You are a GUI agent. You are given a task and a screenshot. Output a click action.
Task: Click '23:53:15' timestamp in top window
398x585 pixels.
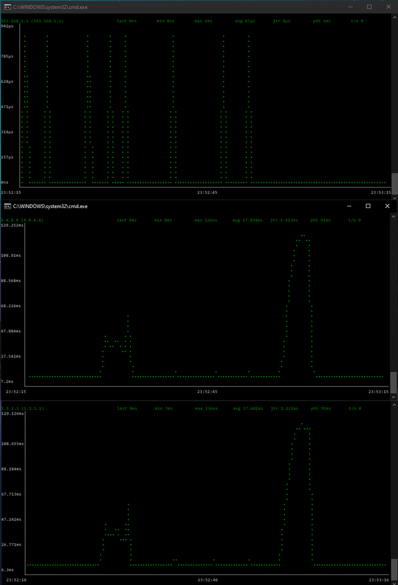[x=381, y=192]
